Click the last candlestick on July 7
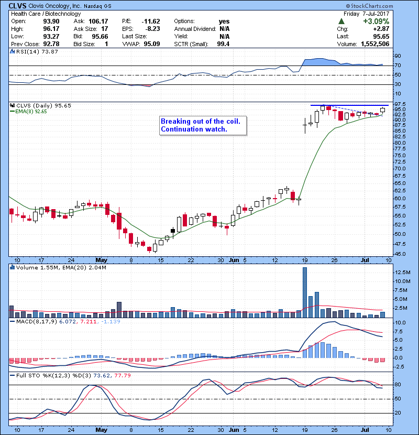The image size is (419, 435). pos(382,110)
